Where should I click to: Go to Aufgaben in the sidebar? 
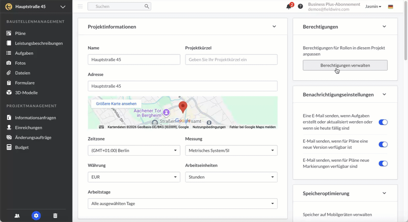(x=24, y=53)
